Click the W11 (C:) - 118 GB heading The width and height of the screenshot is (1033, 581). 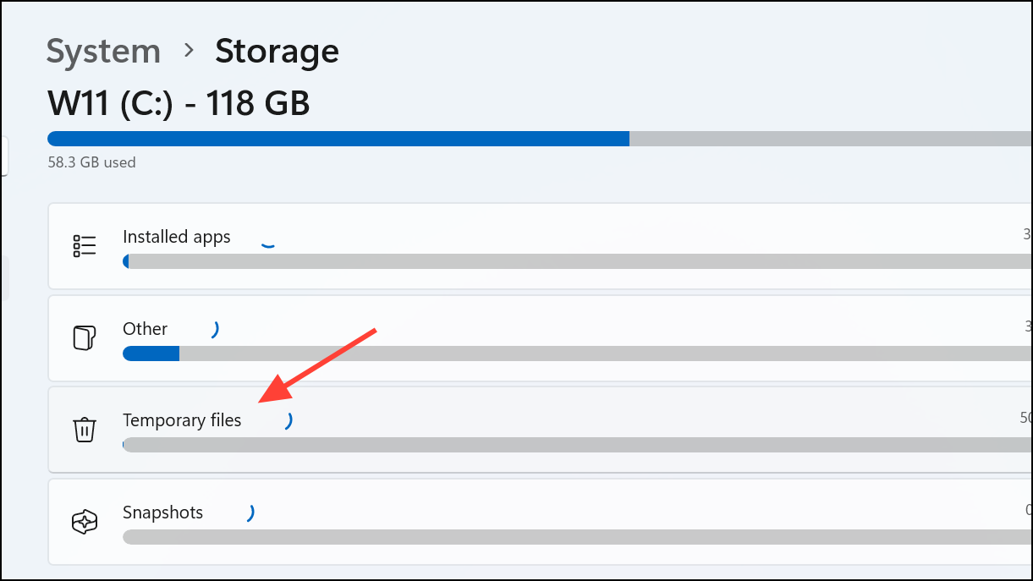point(179,104)
